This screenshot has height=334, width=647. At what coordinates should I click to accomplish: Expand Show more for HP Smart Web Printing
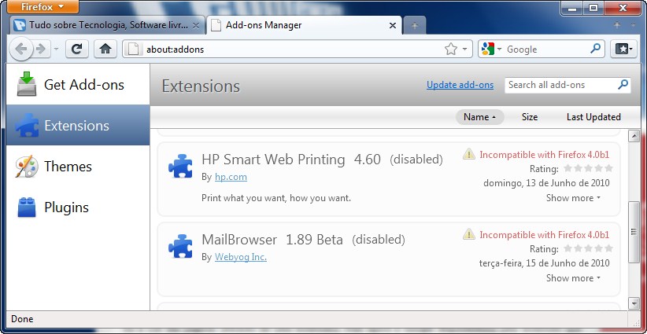pos(573,198)
